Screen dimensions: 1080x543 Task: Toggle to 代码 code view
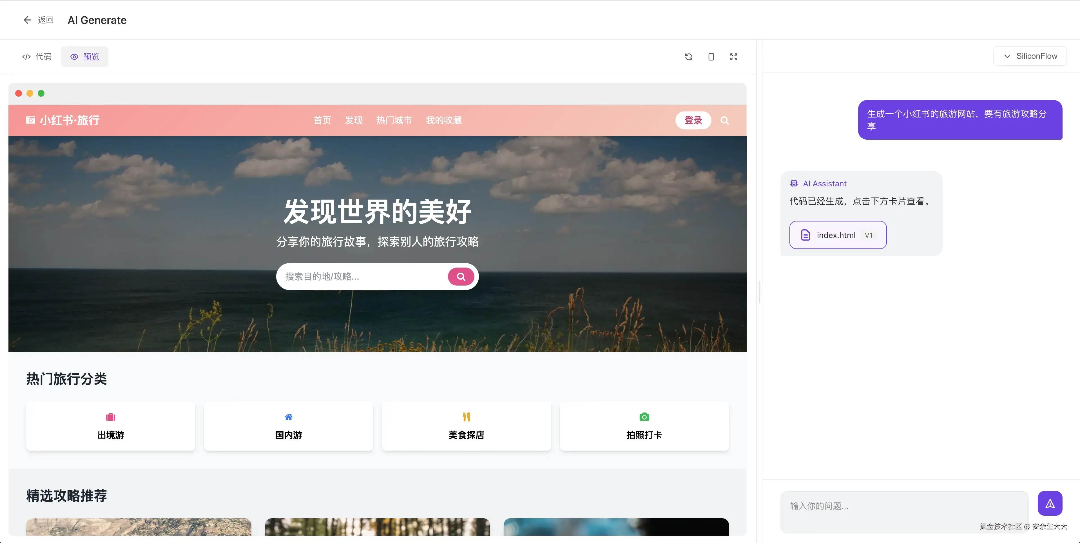(37, 56)
